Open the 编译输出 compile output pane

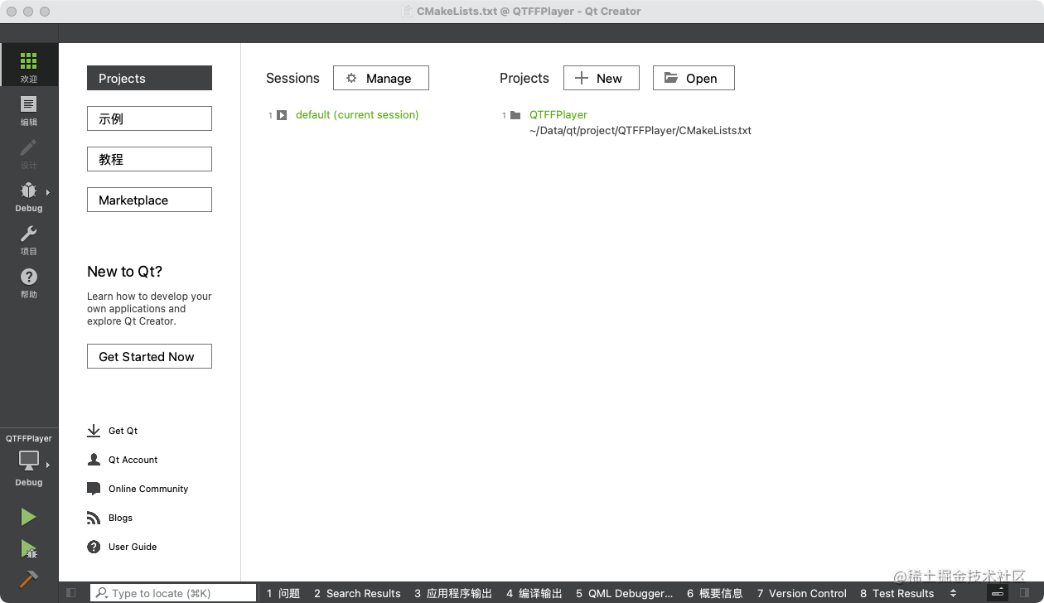(x=534, y=593)
